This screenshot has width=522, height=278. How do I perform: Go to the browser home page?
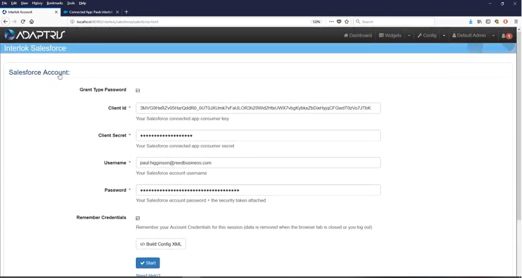coord(32,22)
